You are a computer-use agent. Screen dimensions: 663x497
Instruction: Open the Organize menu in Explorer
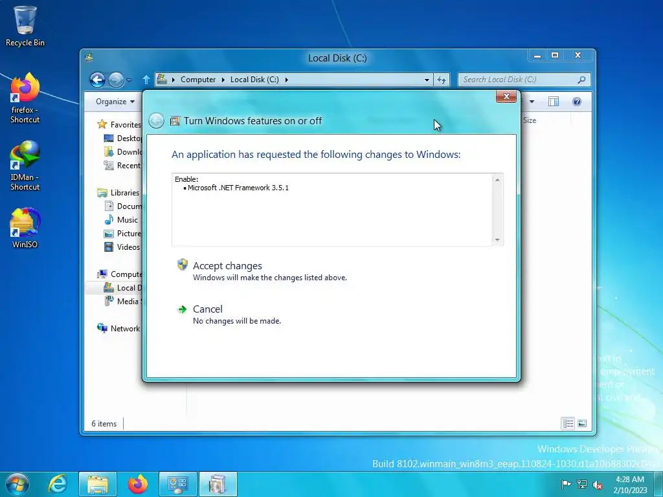pos(115,102)
